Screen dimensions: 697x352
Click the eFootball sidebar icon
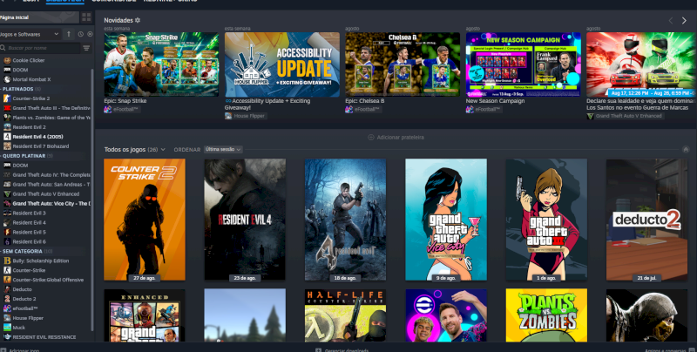coord(7,308)
